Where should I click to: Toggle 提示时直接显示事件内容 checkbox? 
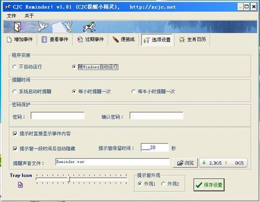42,134
